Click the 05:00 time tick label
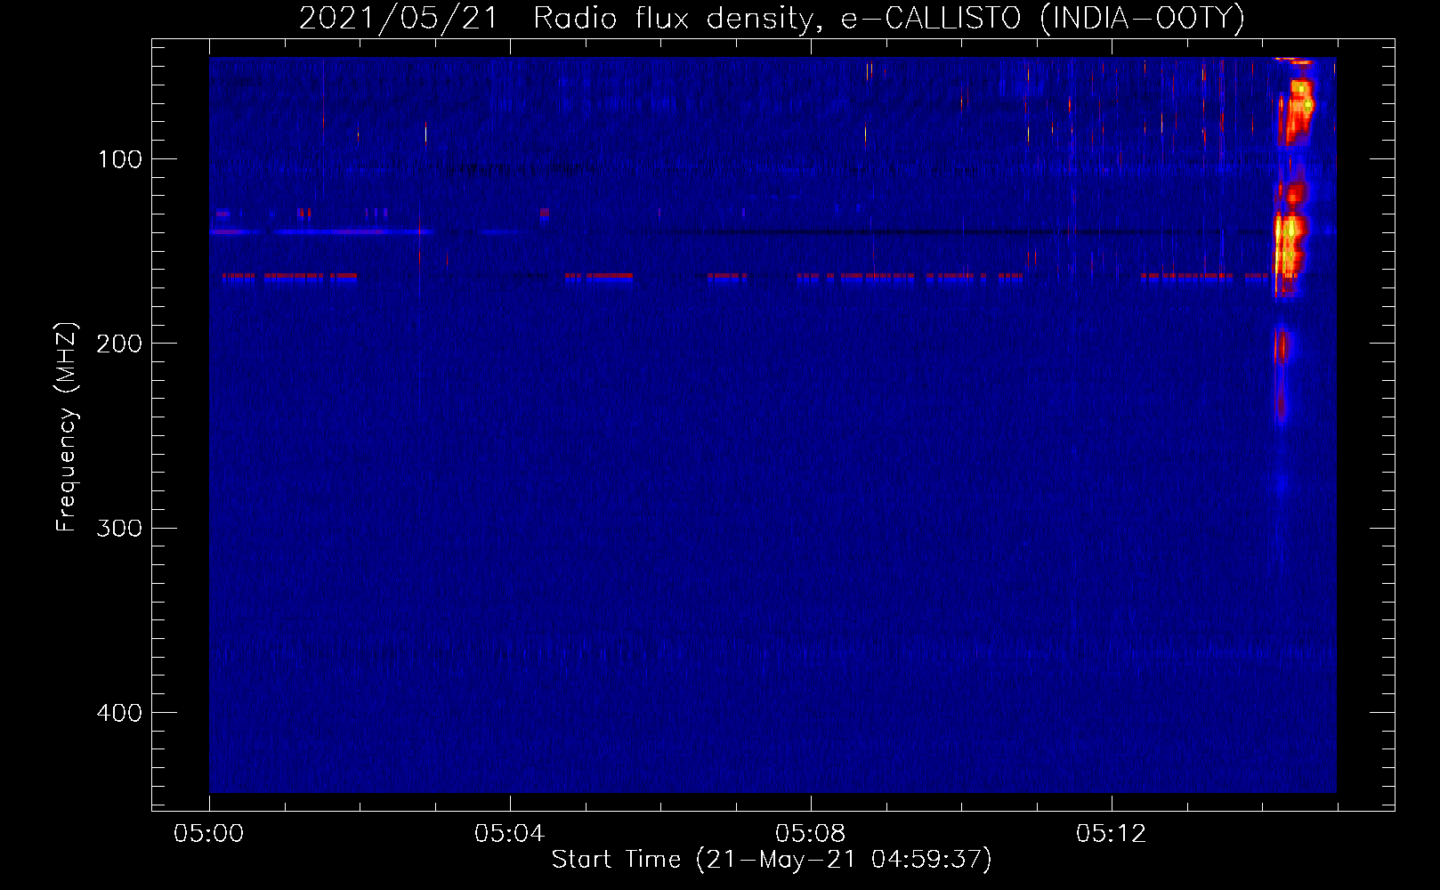Image resolution: width=1440 pixels, height=890 pixels. pyautogui.click(x=209, y=834)
